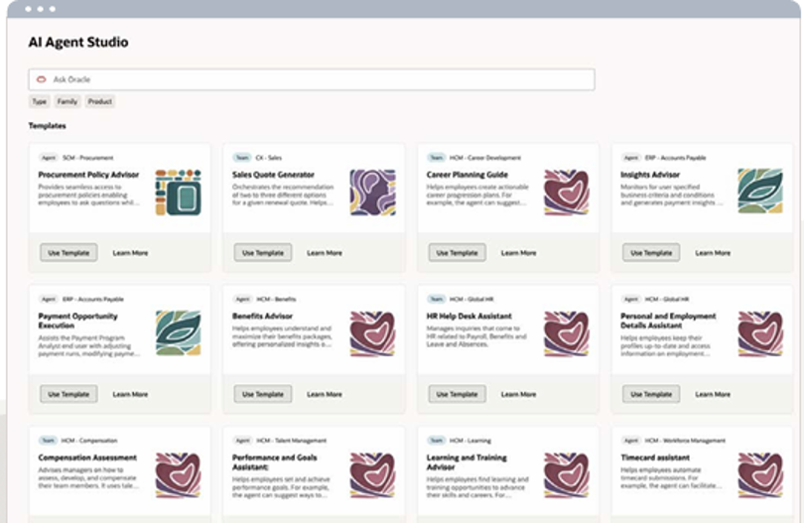Use Template for Payment Opportunity Execution

pyautogui.click(x=68, y=394)
